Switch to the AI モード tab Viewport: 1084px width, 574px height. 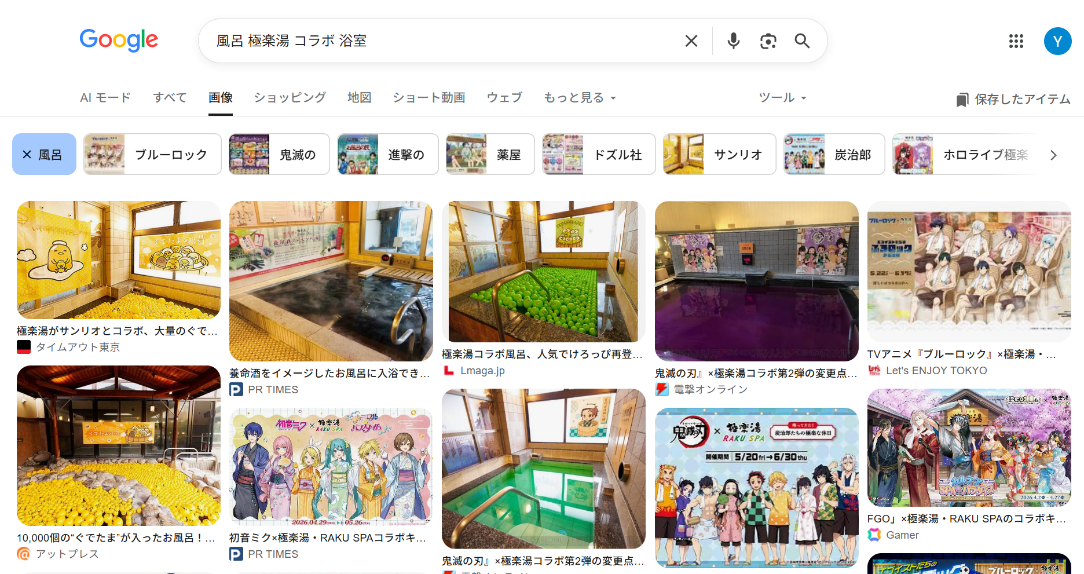point(105,98)
